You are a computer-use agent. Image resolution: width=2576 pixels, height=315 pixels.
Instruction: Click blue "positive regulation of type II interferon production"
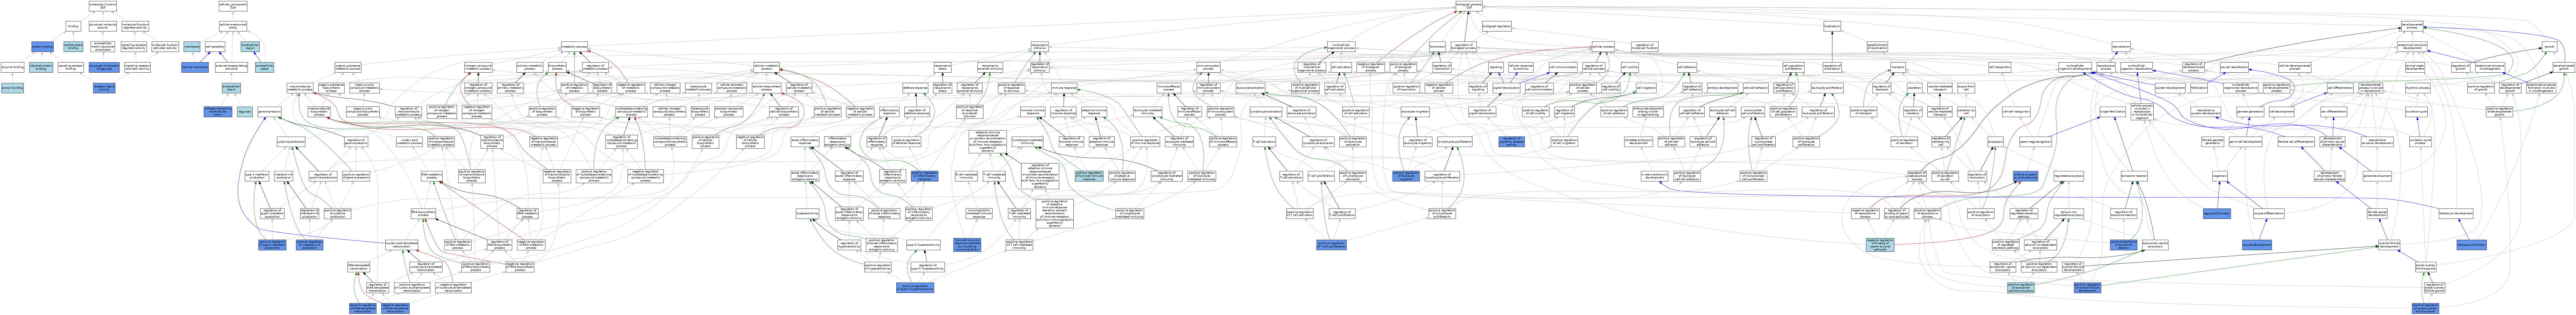click(x=272, y=245)
